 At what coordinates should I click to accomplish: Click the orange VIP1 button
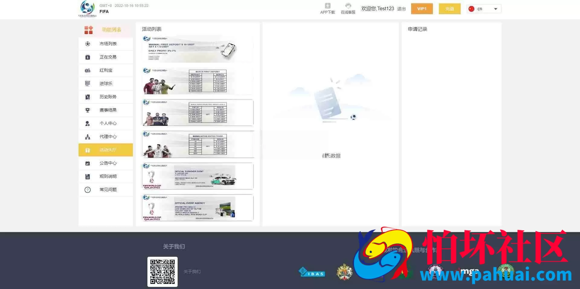click(x=422, y=9)
